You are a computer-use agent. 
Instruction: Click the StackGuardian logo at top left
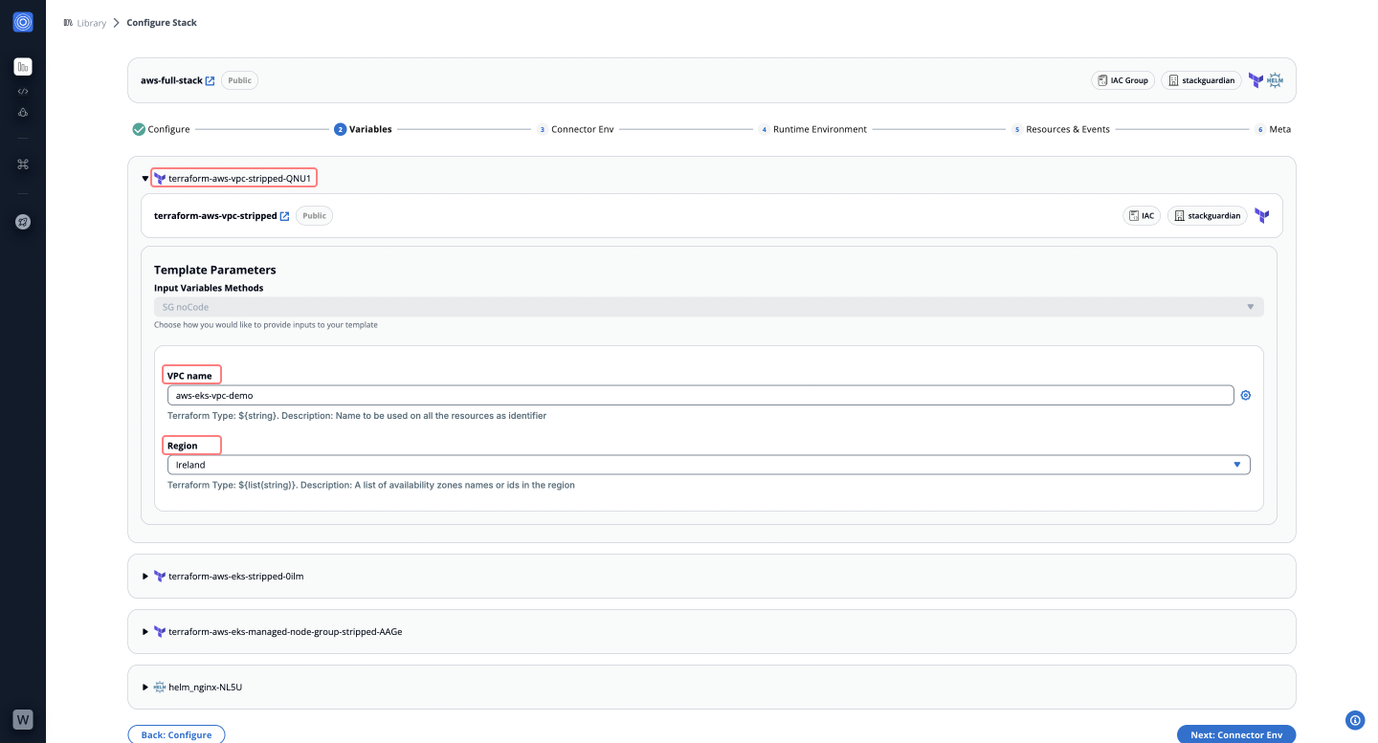(x=23, y=22)
